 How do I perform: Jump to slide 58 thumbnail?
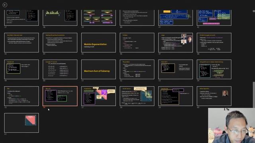(x=137, y=96)
